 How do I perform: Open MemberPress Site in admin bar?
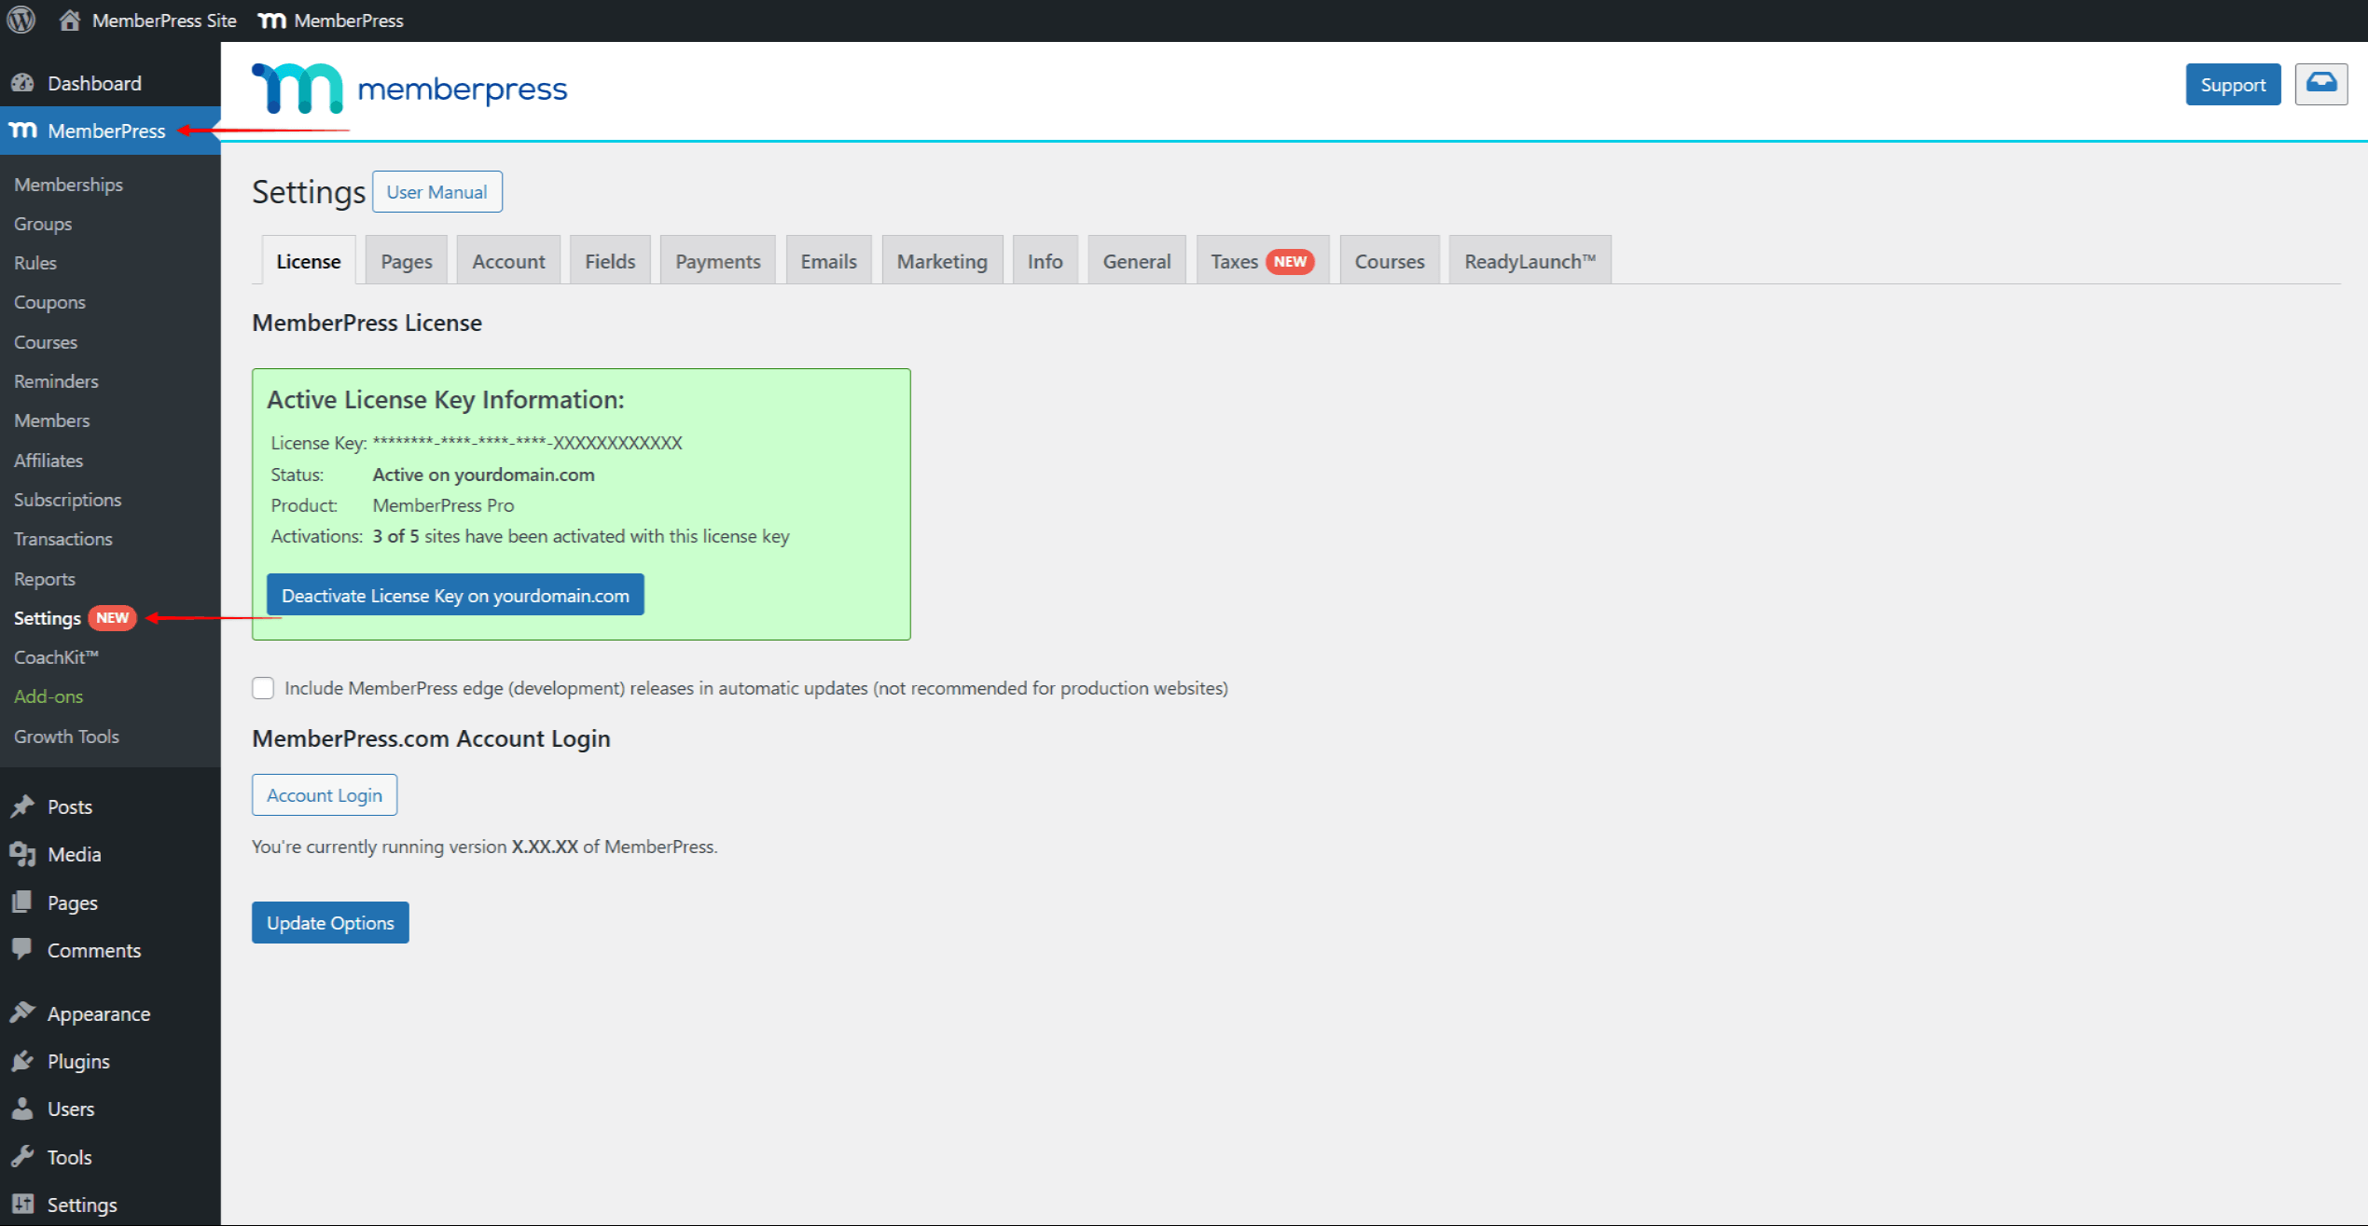[164, 20]
